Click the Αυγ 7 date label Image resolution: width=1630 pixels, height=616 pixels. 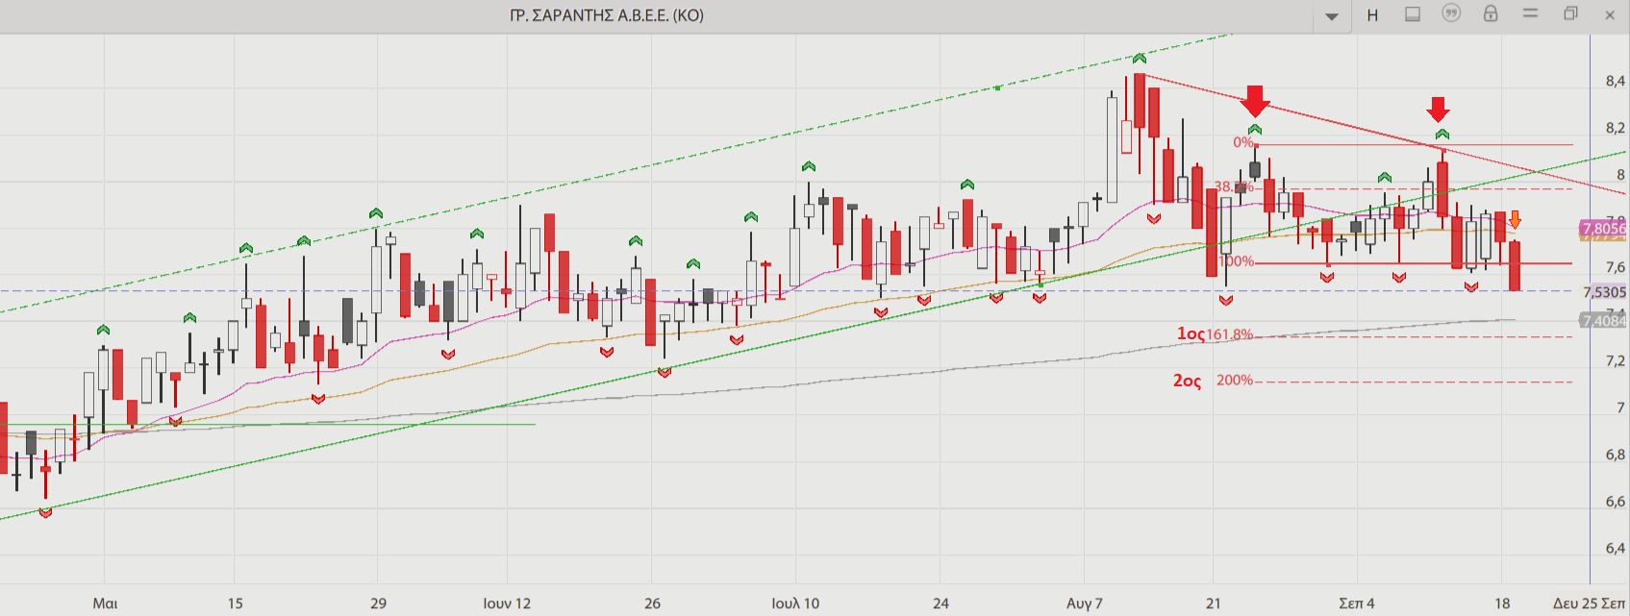click(1085, 604)
